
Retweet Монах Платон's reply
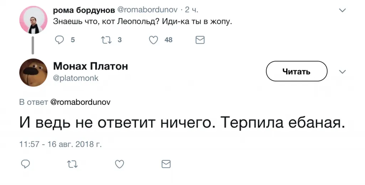click(x=72, y=164)
